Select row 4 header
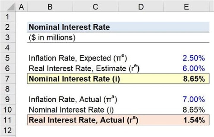The height and width of the screenshot is (137, 214). 7,48
